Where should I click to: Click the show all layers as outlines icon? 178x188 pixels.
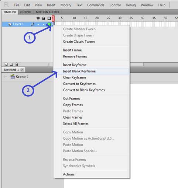pos(49,18)
